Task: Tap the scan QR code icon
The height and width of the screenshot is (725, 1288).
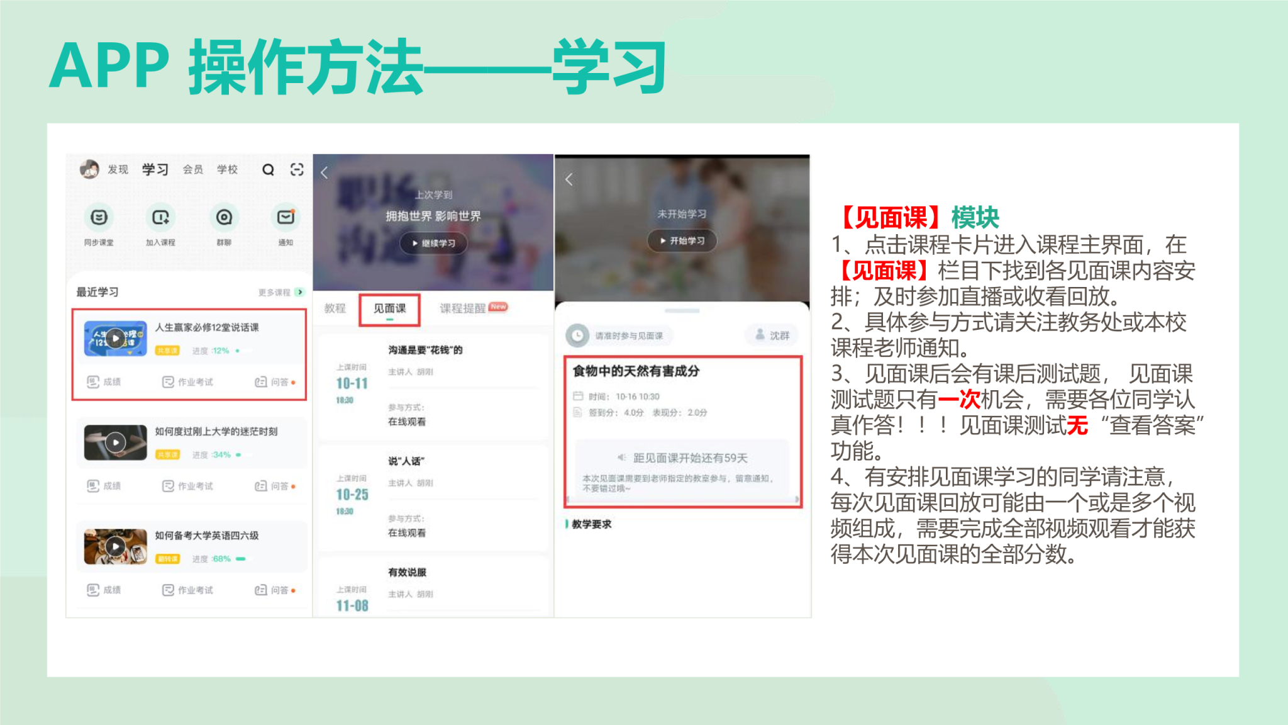Action: [x=297, y=169]
